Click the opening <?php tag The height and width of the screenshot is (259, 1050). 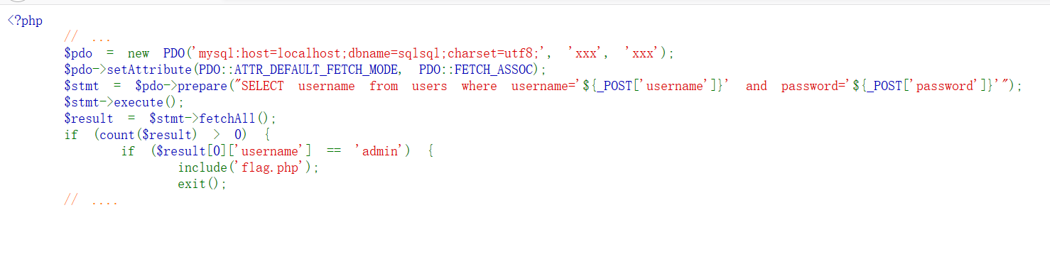[25, 21]
